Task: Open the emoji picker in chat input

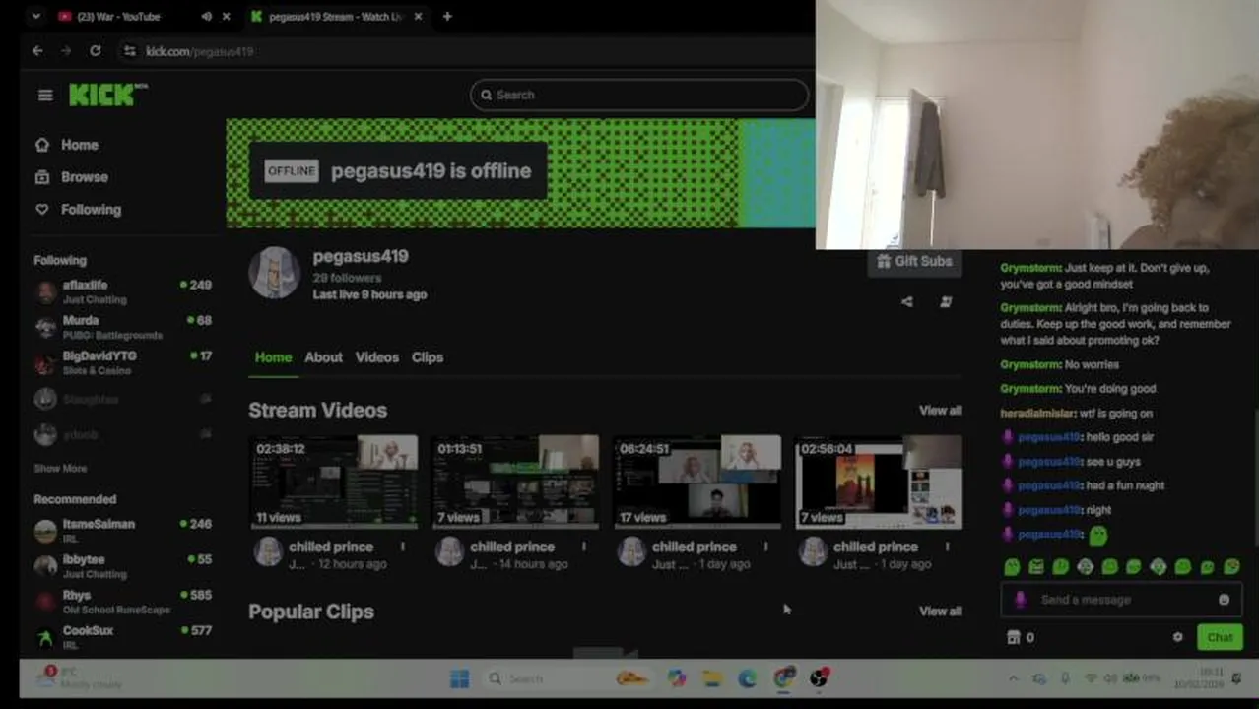Action: [1224, 600]
